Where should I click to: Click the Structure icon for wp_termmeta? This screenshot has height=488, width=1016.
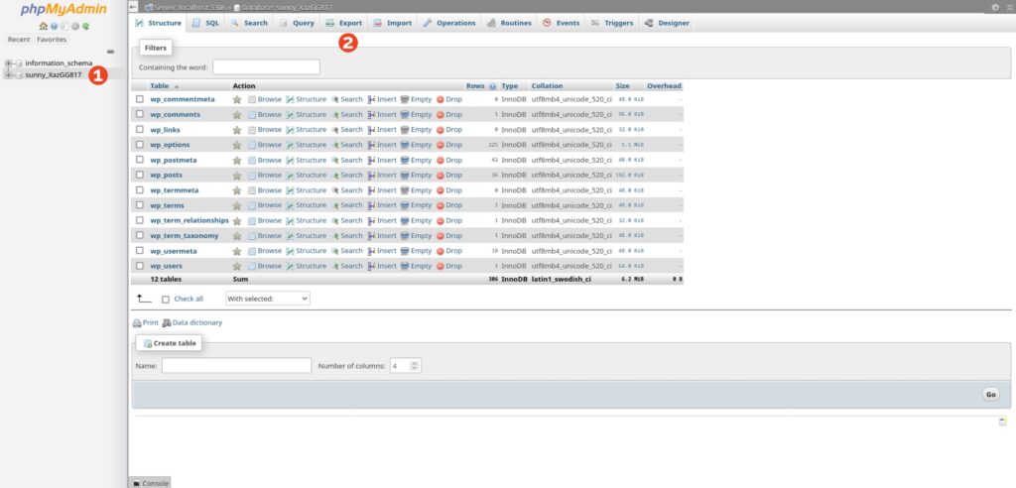coord(290,190)
